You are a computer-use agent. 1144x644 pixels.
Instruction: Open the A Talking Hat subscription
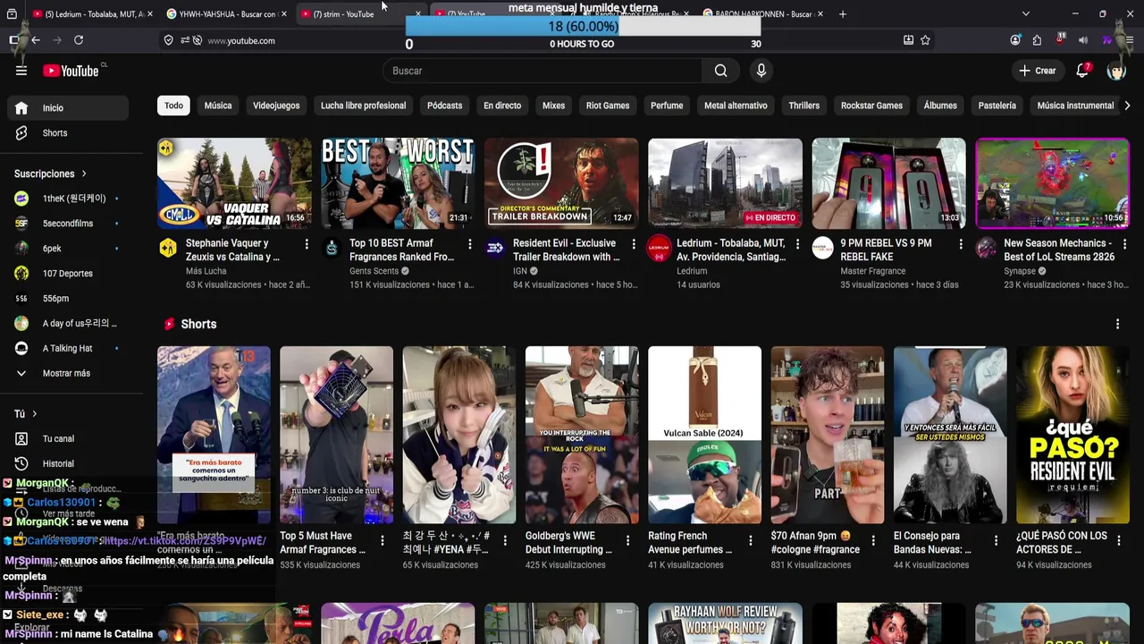point(68,348)
